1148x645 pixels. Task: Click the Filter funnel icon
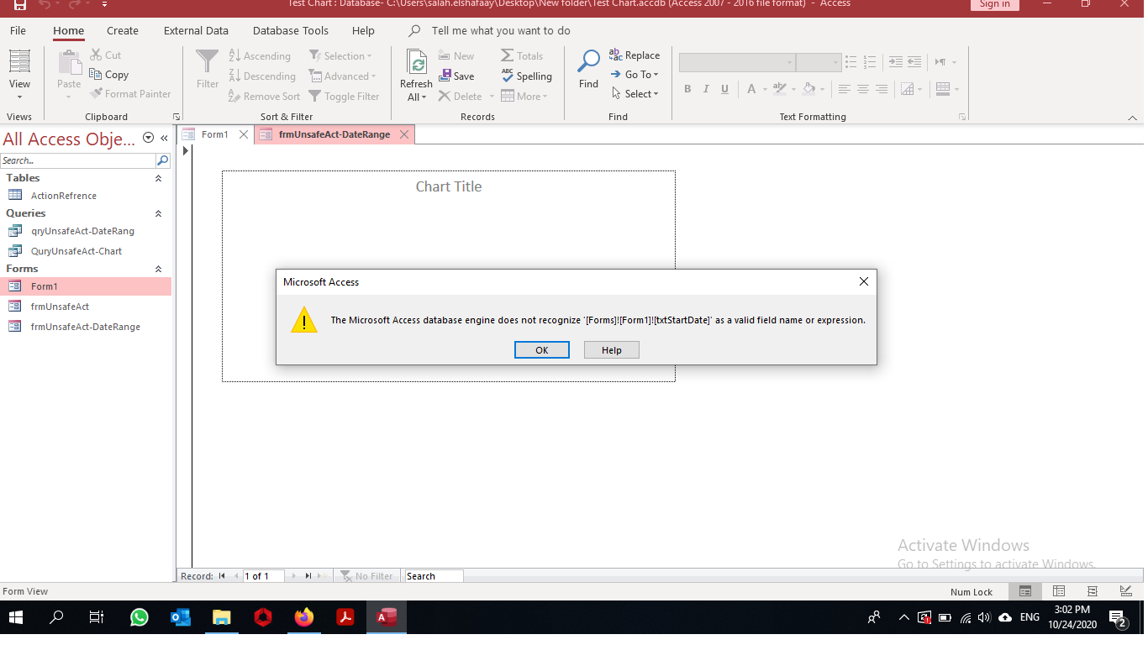pyautogui.click(x=208, y=62)
